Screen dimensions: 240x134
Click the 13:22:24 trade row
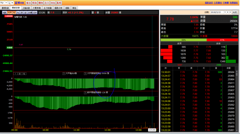pos(198,130)
